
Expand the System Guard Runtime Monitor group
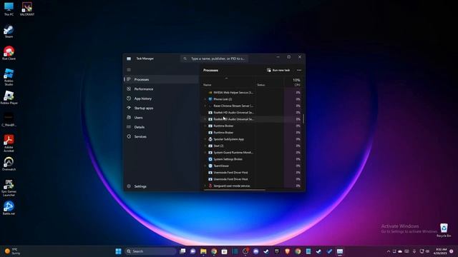pyautogui.click(x=205, y=152)
